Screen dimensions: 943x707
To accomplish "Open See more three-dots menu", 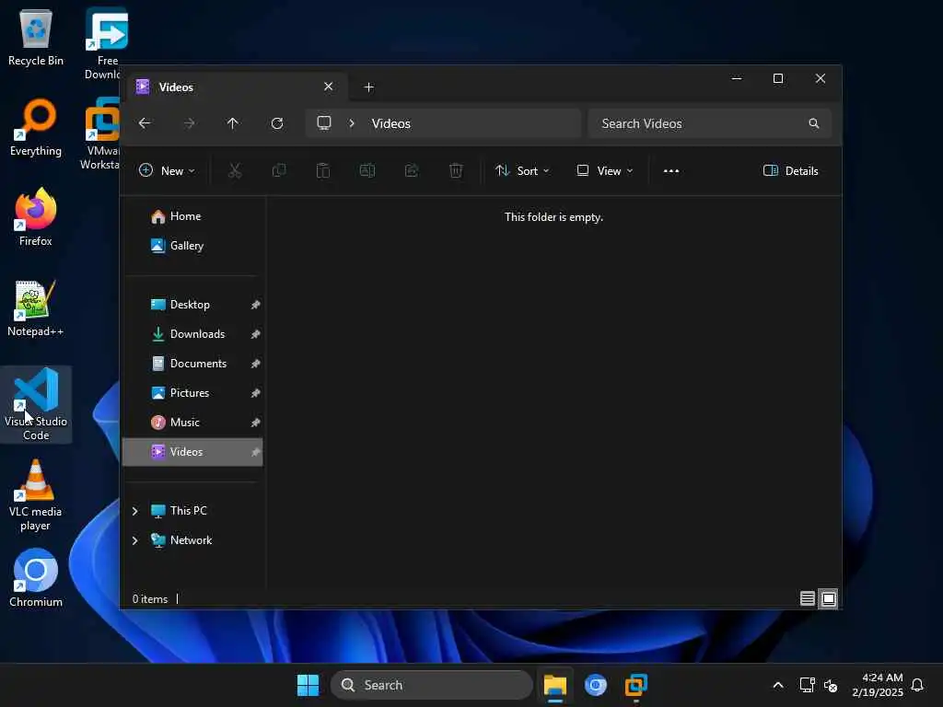I will (671, 171).
